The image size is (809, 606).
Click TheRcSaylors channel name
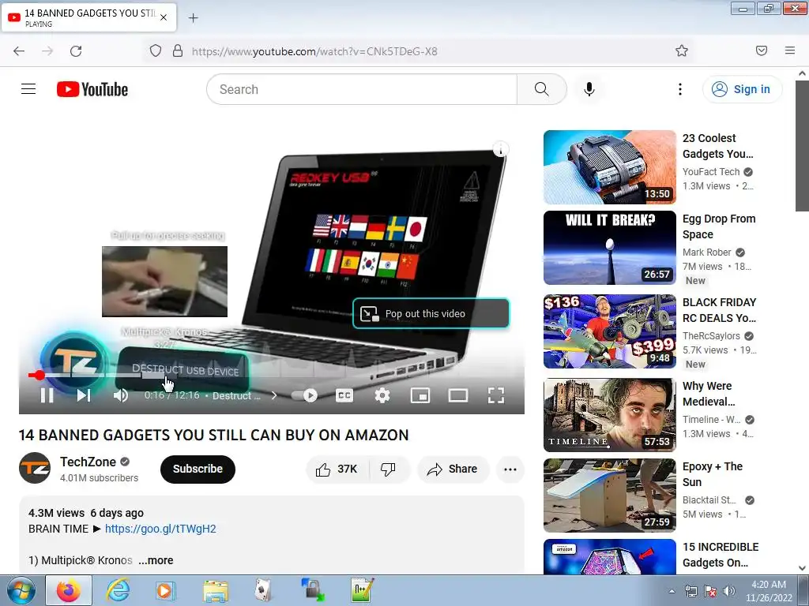(711, 335)
